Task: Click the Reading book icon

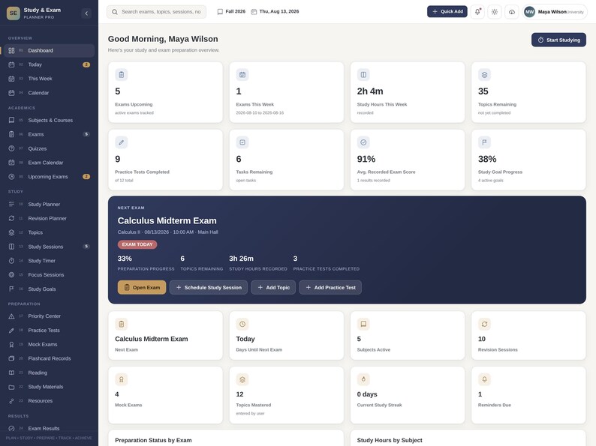Action: coord(11,373)
